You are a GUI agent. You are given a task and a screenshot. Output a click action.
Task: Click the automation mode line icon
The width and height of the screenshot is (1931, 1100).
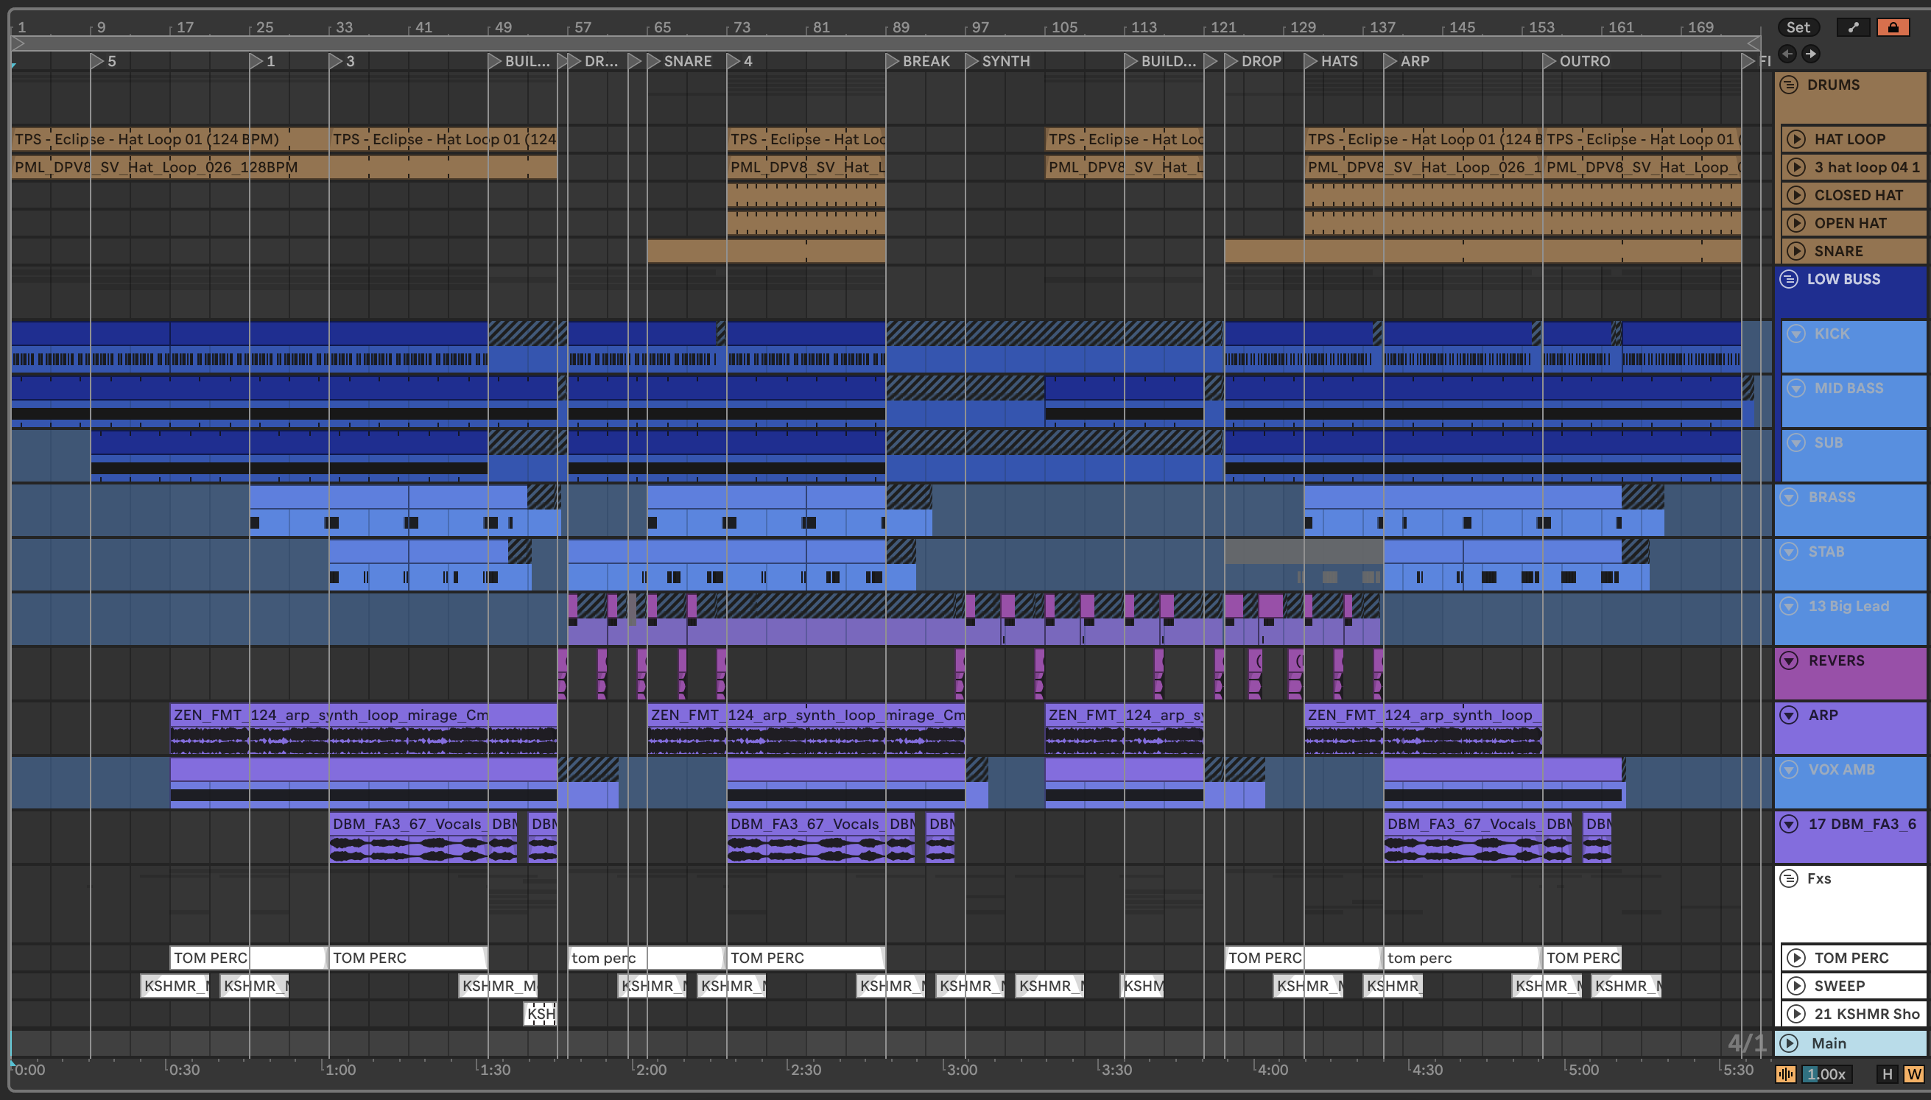point(1852,27)
